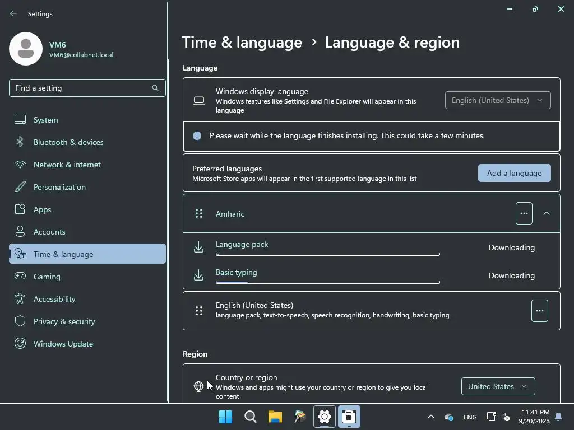
Task: Open Windows Update settings
Action: [87, 343]
